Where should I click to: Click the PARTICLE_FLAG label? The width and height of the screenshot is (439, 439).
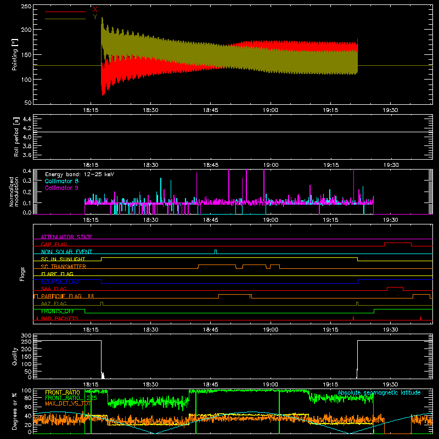[61, 296]
